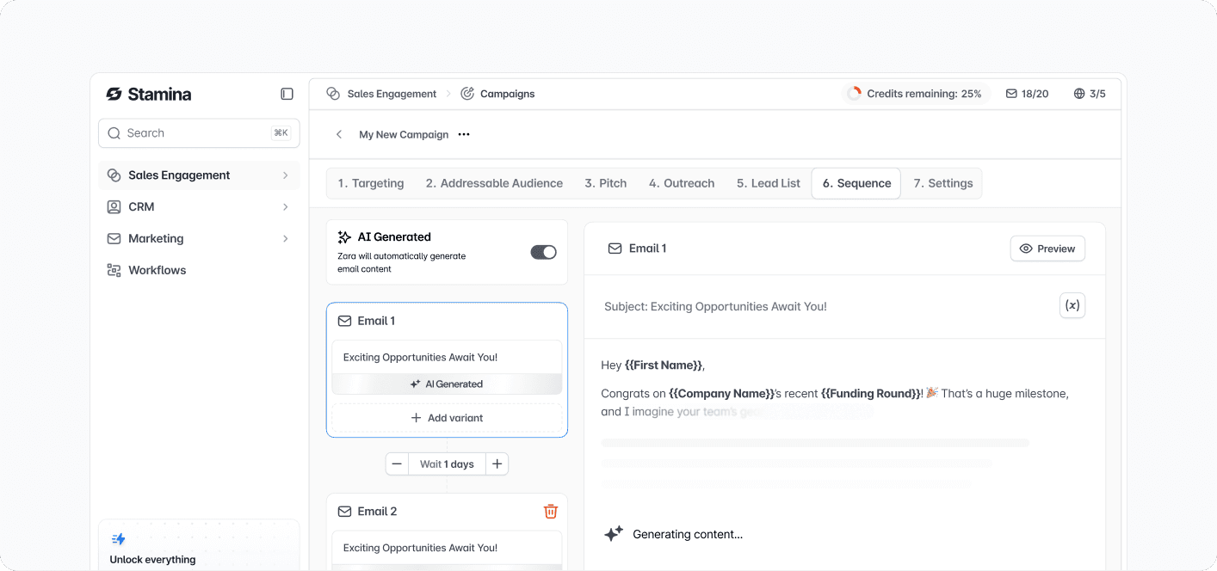This screenshot has height=571, width=1217.
Task: Click the 18/20 mail counter icon
Action: pyautogui.click(x=1011, y=94)
